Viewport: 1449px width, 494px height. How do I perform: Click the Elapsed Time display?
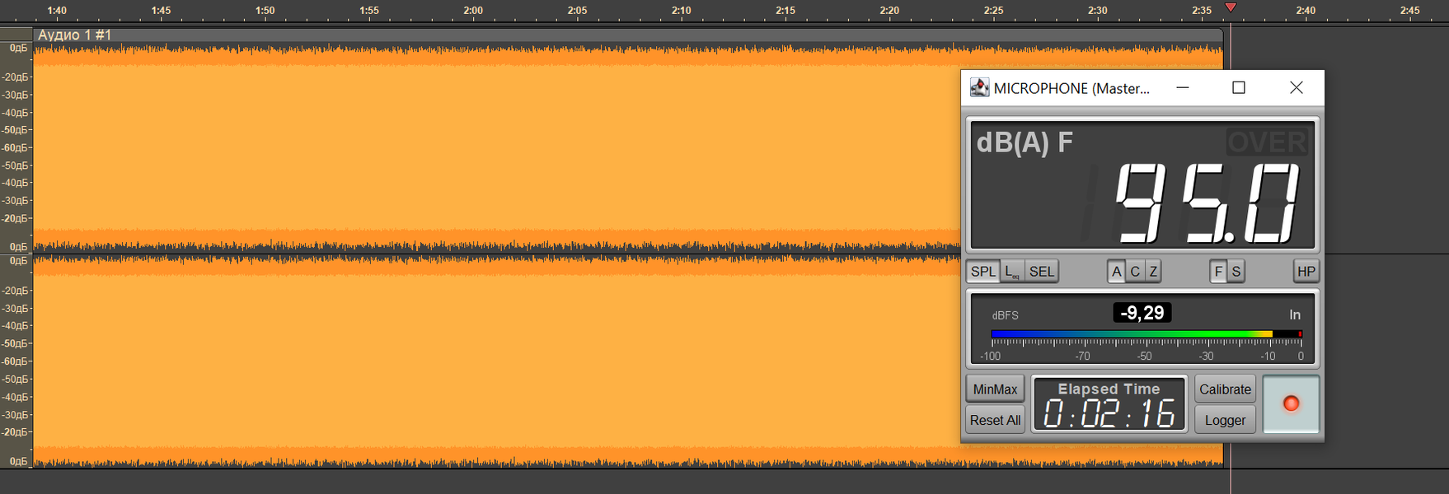(1109, 404)
